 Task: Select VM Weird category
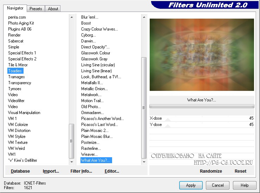[17, 148]
